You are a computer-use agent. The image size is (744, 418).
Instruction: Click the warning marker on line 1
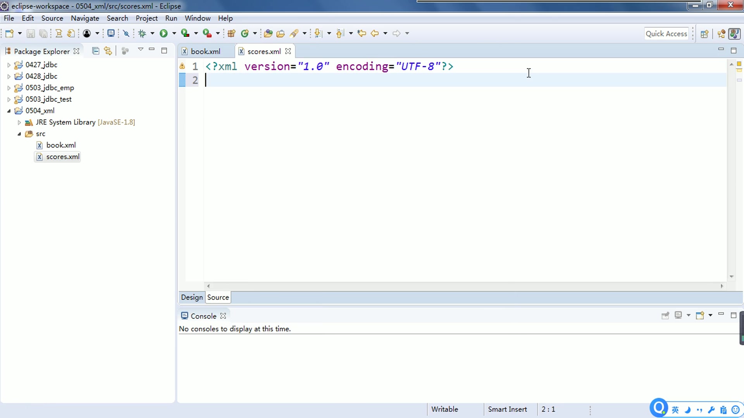pos(182,66)
